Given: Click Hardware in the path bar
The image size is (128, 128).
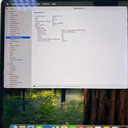Looking at the screenshot, I should pyautogui.click(x=58, y=86).
